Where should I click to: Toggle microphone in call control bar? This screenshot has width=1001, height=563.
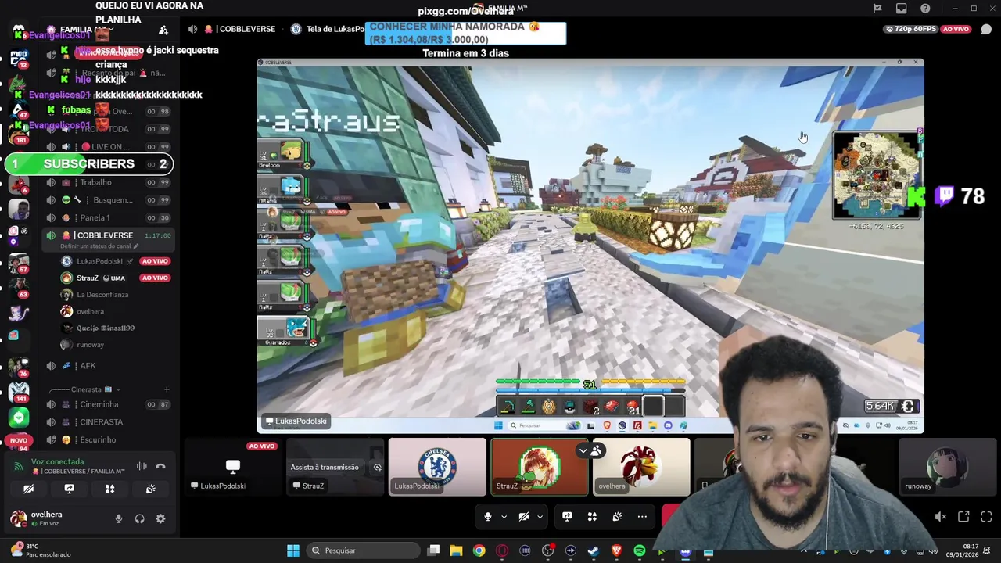tap(487, 517)
